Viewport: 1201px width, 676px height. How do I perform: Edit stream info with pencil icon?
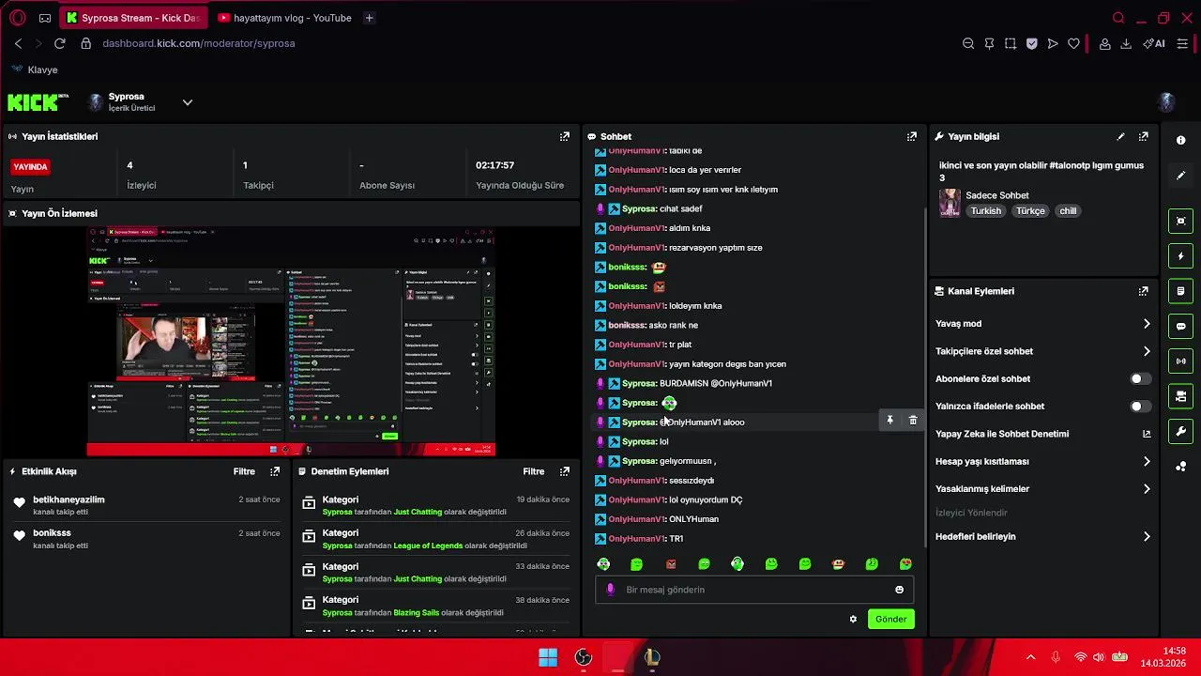coord(1120,136)
